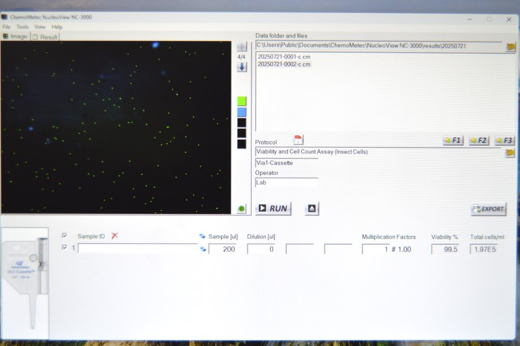520x346 pixels.
Task: Select the last black channel swatch
Action: pos(242,144)
